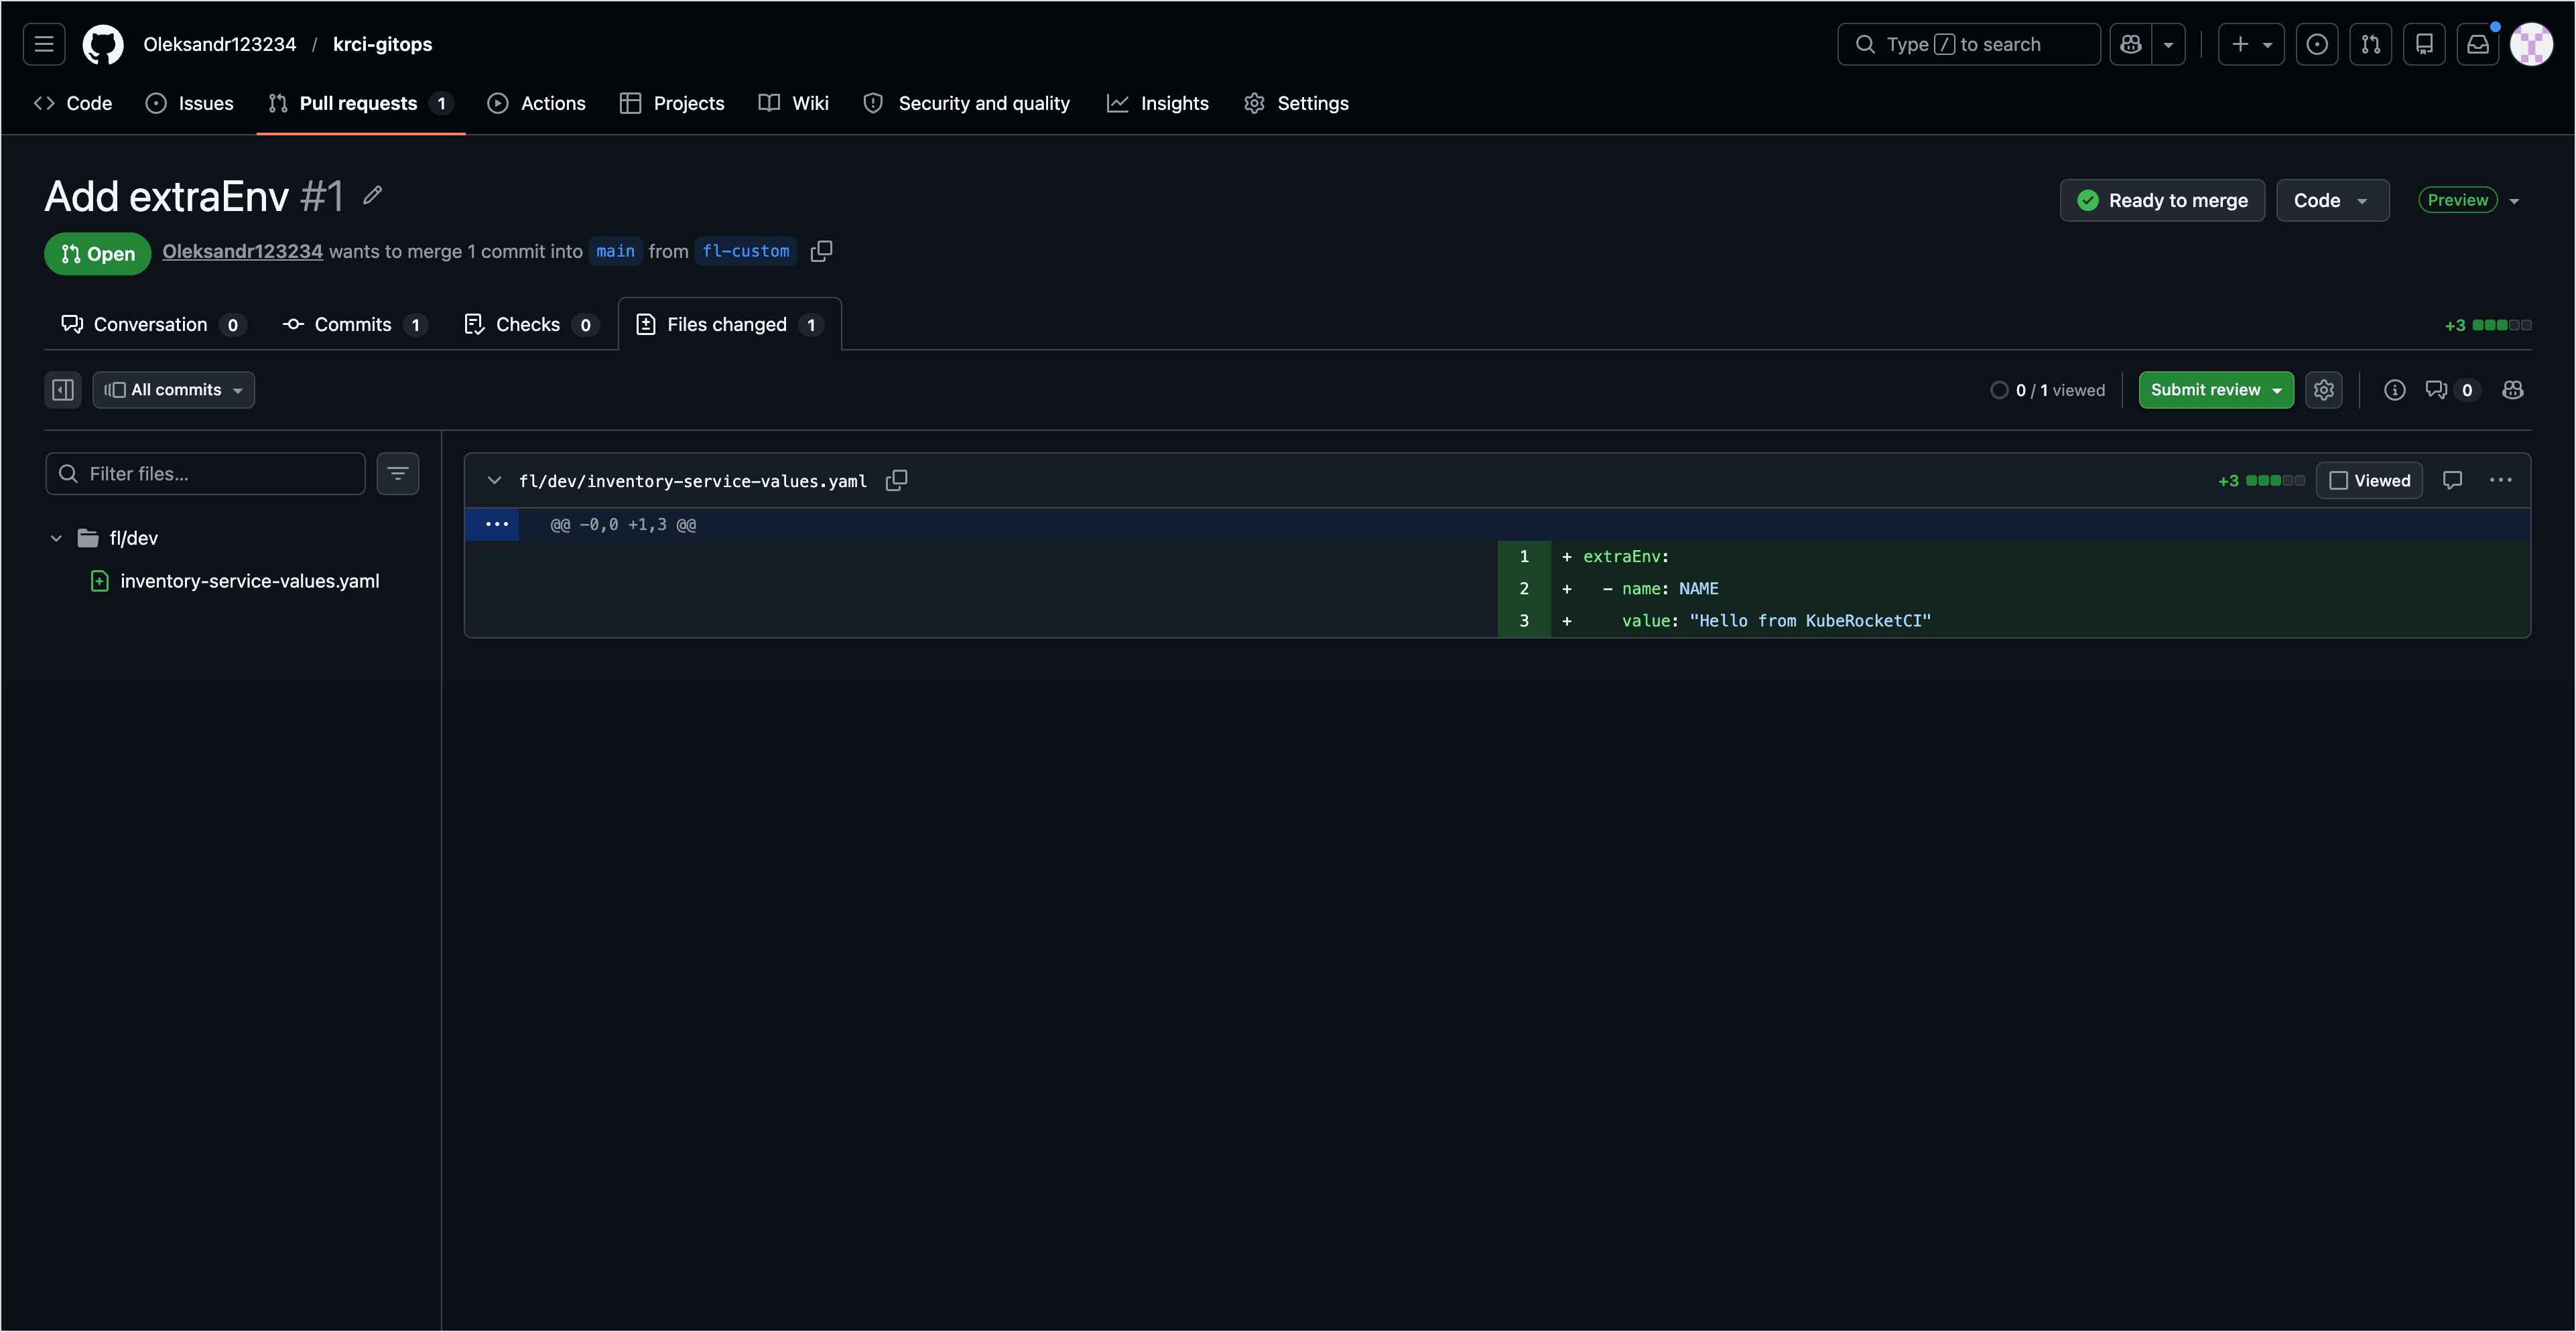2576x1332 pixels.
Task: Open the Actions tab
Action: pos(537,103)
